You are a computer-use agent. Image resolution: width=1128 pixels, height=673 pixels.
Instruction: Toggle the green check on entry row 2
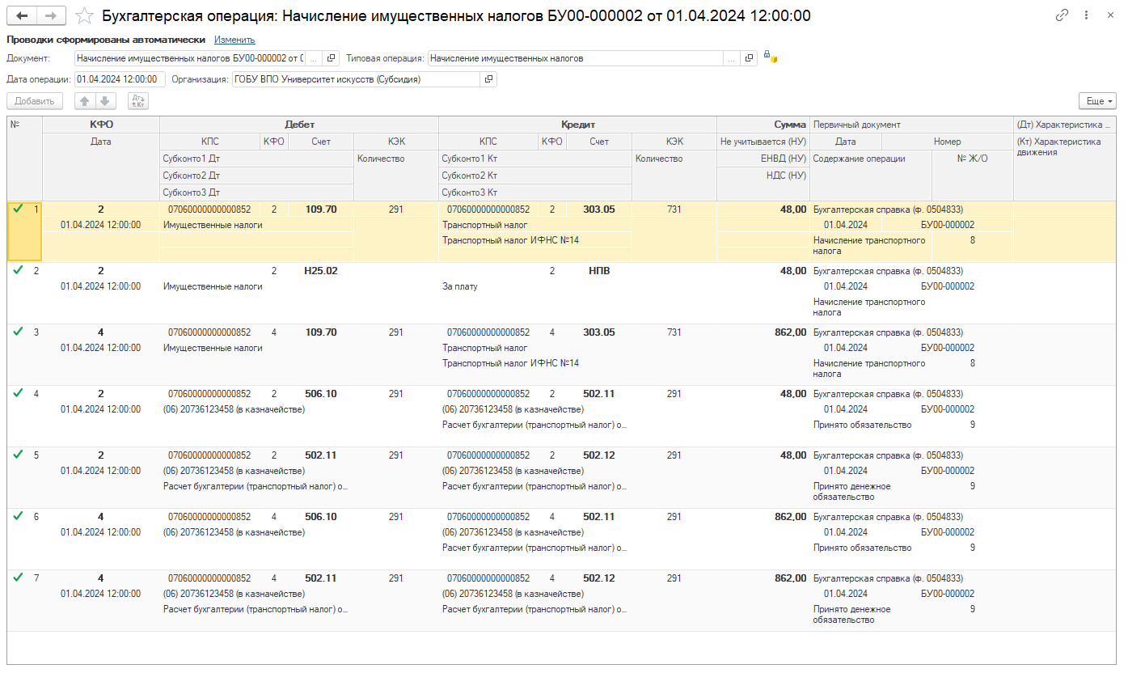pyautogui.click(x=18, y=270)
